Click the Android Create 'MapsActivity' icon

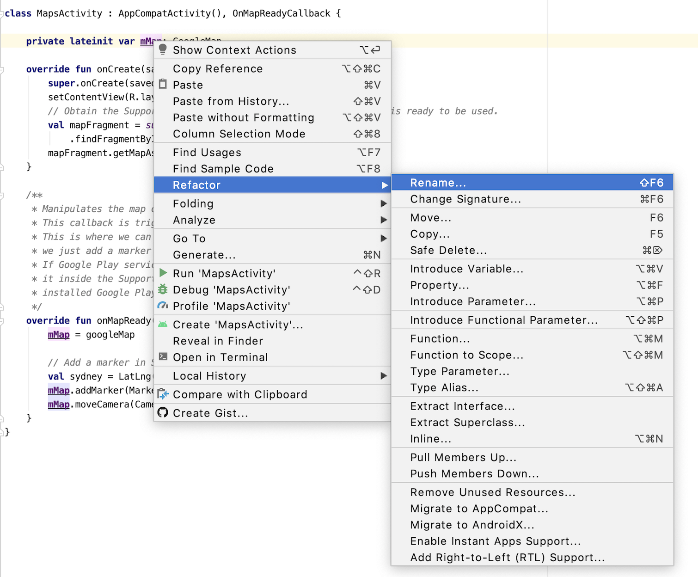coord(163,325)
